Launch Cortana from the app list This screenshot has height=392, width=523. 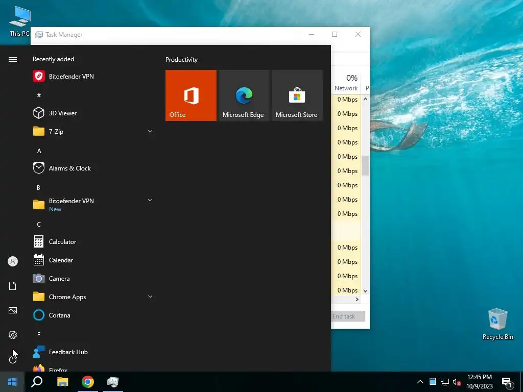pos(93,315)
